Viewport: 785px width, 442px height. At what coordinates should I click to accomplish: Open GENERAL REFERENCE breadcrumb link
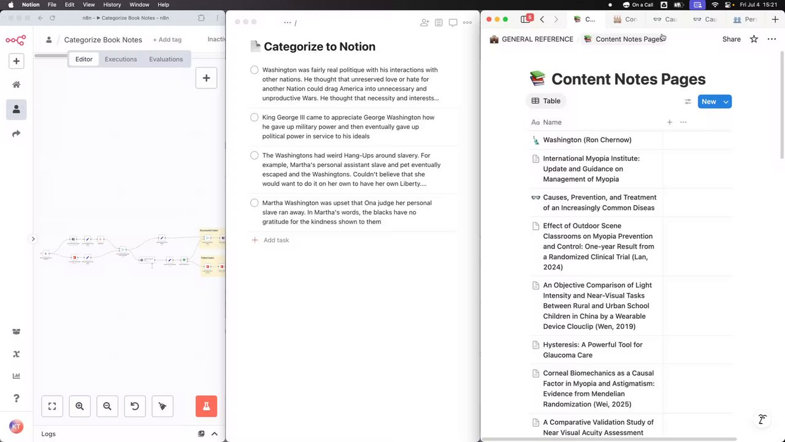pos(531,39)
